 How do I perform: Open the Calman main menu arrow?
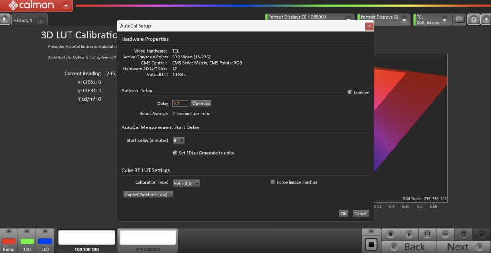point(66,6)
